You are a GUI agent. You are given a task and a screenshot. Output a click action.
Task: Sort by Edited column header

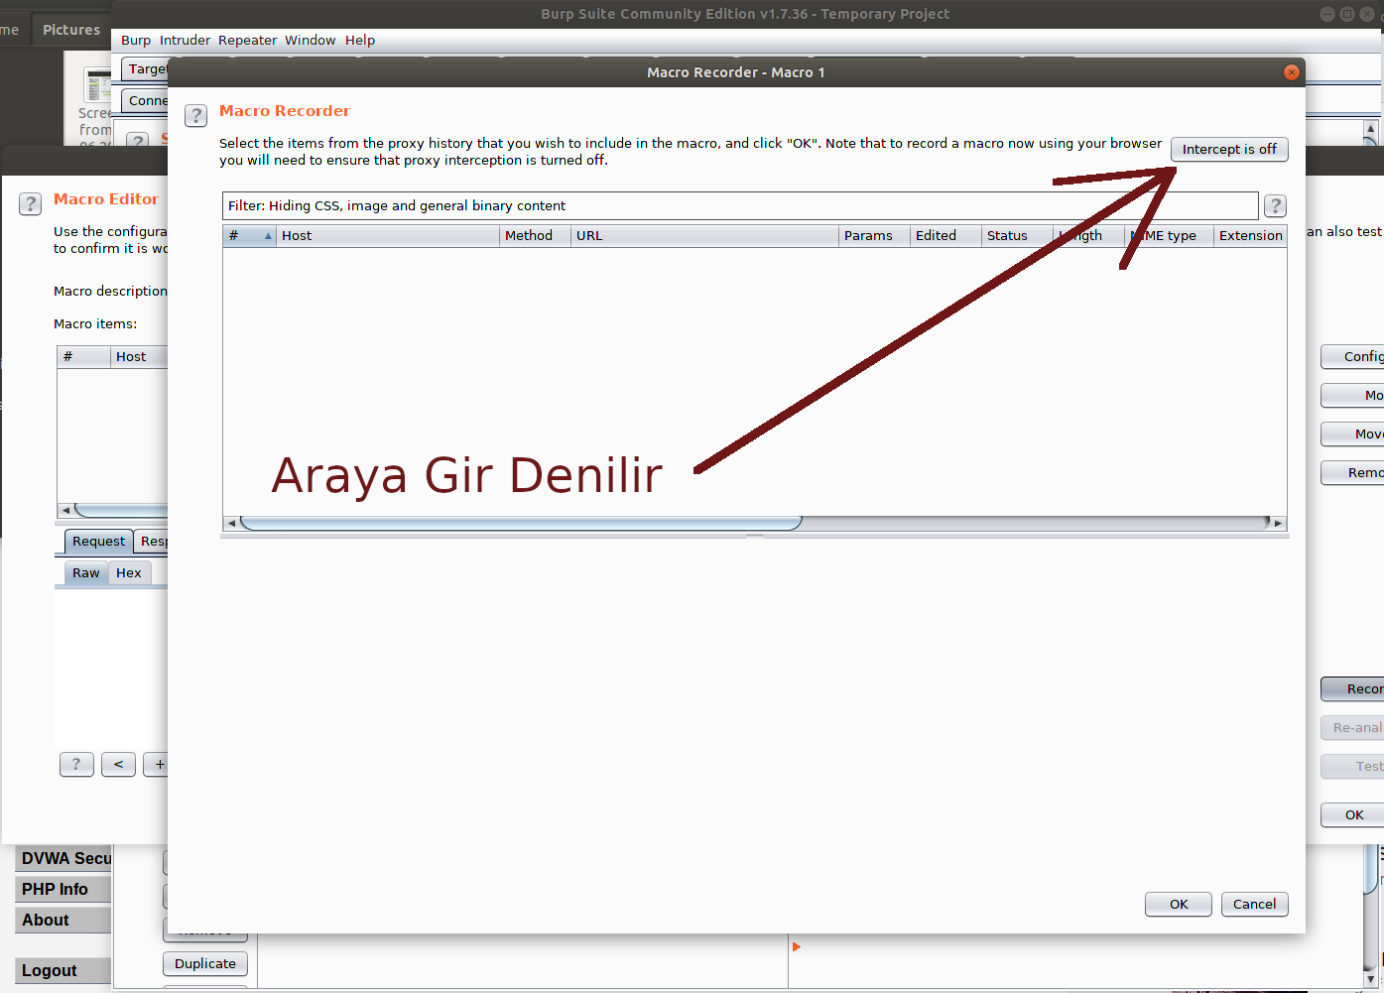point(945,235)
